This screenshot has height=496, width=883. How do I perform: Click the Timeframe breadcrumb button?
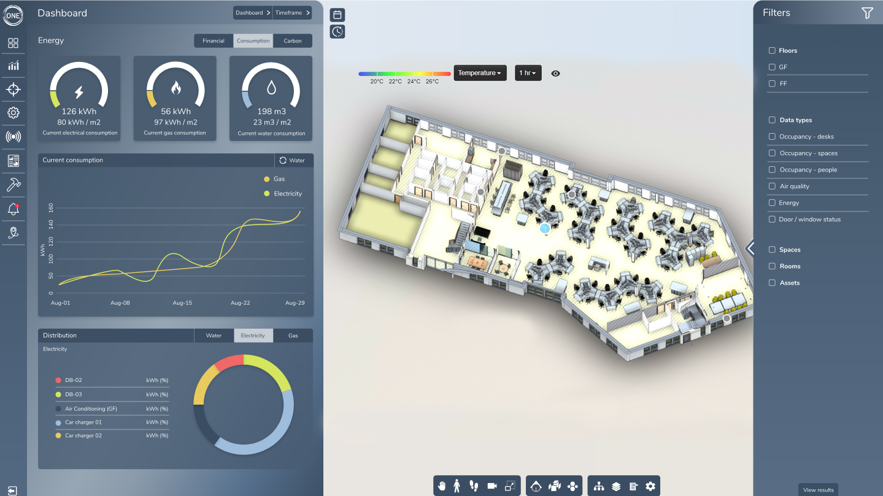(x=292, y=13)
